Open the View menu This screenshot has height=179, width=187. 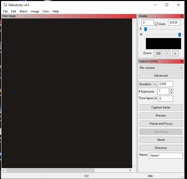coord(46,11)
